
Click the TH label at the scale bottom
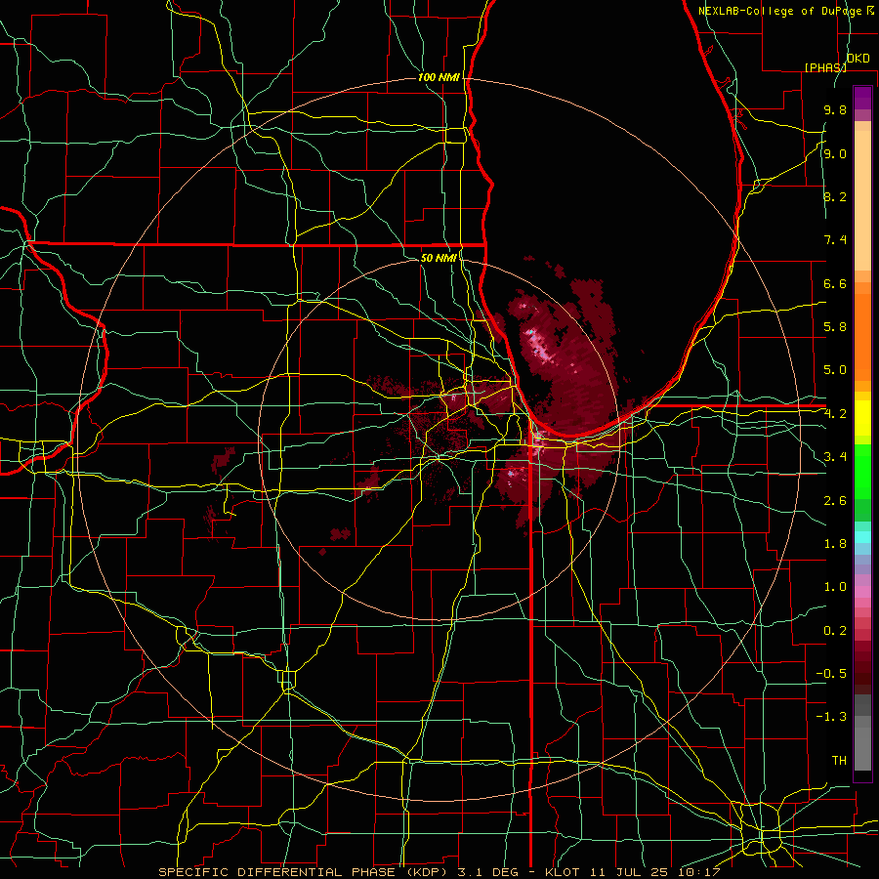pyautogui.click(x=839, y=760)
